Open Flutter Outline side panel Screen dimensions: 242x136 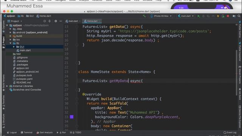tap(240, 29)
